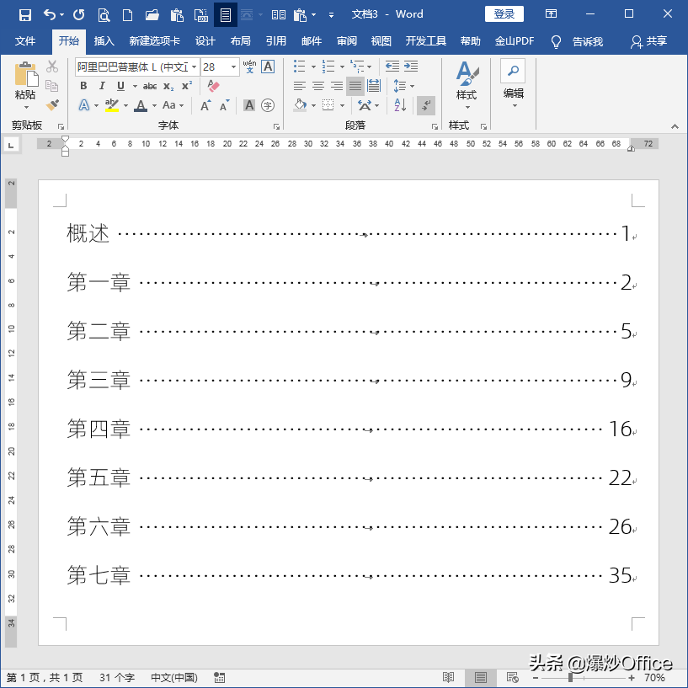Collapse the ribbon chevron
This screenshot has height=688, width=688.
click(675, 126)
